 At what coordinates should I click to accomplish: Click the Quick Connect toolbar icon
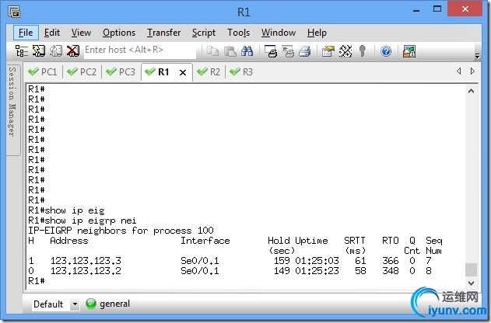pos(39,51)
